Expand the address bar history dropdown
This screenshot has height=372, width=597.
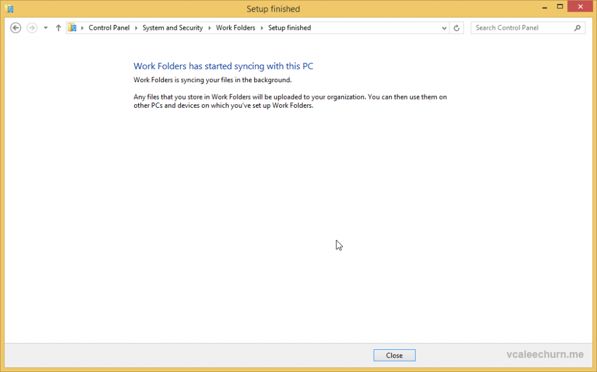coord(444,27)
